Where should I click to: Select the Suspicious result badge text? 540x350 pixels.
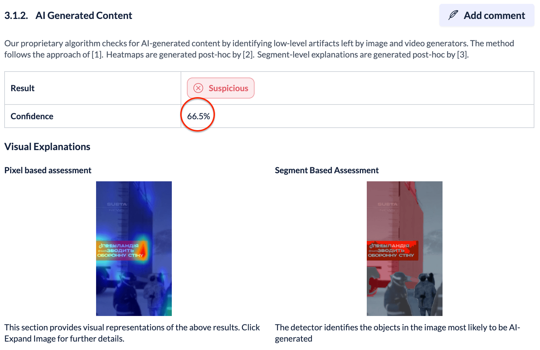228,88
